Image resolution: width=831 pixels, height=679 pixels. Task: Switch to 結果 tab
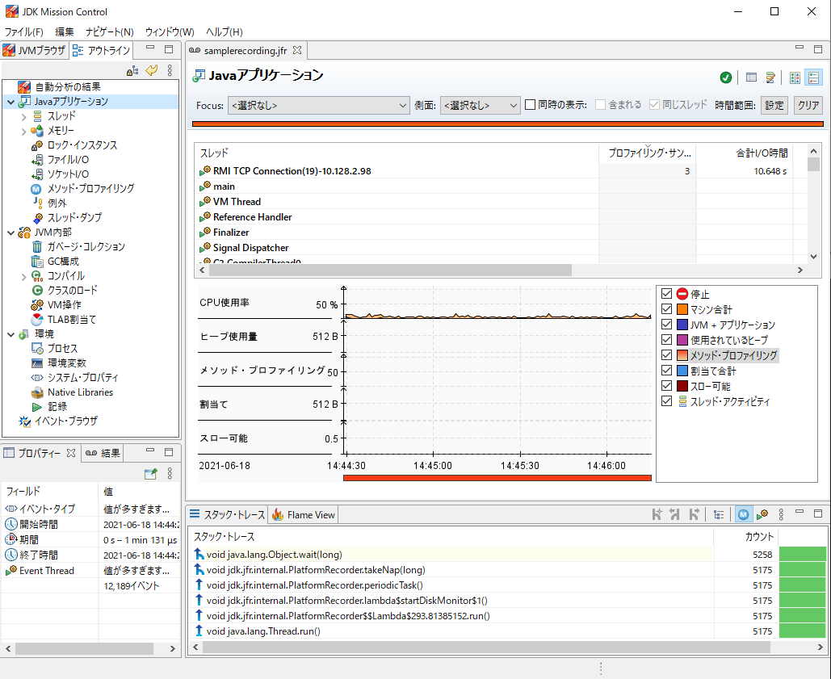103,453
